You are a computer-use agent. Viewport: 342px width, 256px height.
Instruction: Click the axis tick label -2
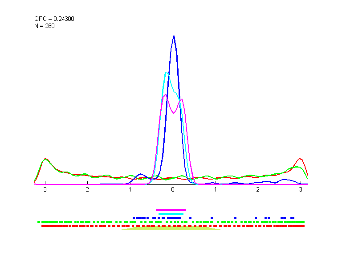86,189
